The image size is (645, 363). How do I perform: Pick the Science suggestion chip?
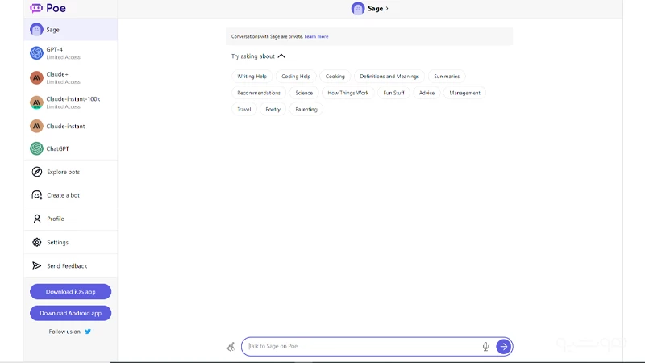pyautogui.click(x=304, y=93)
